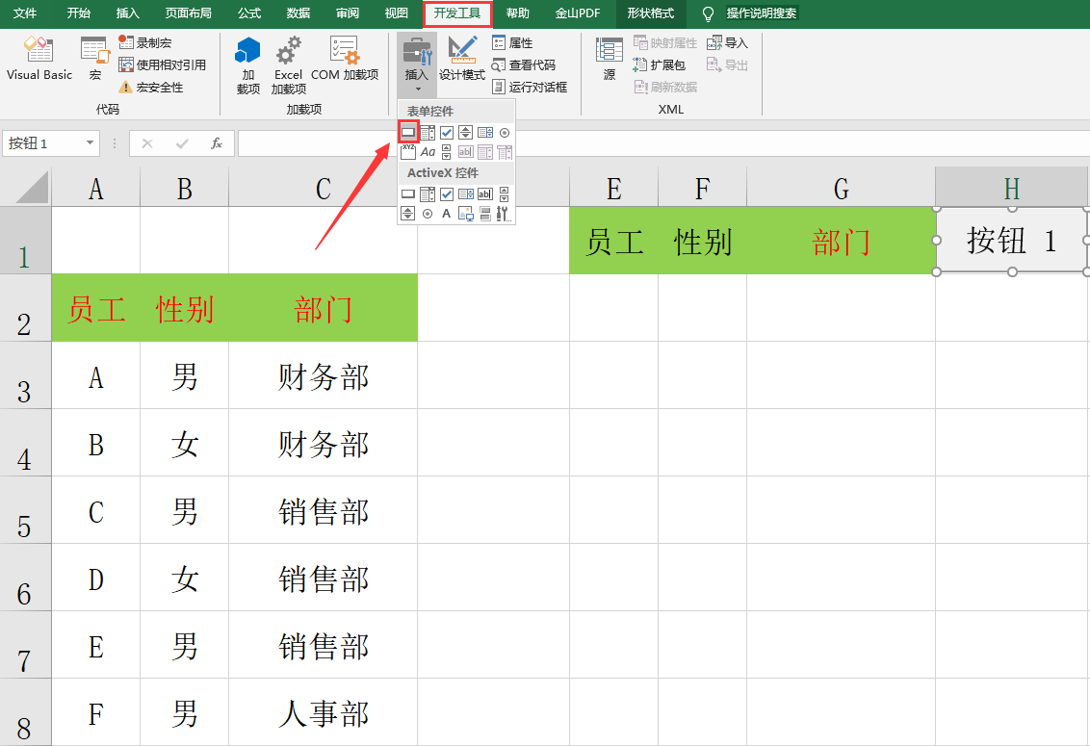1090x746 pixels.
Task: Click the 按钮 1 form button
Action: click(x=1012, y=241)
